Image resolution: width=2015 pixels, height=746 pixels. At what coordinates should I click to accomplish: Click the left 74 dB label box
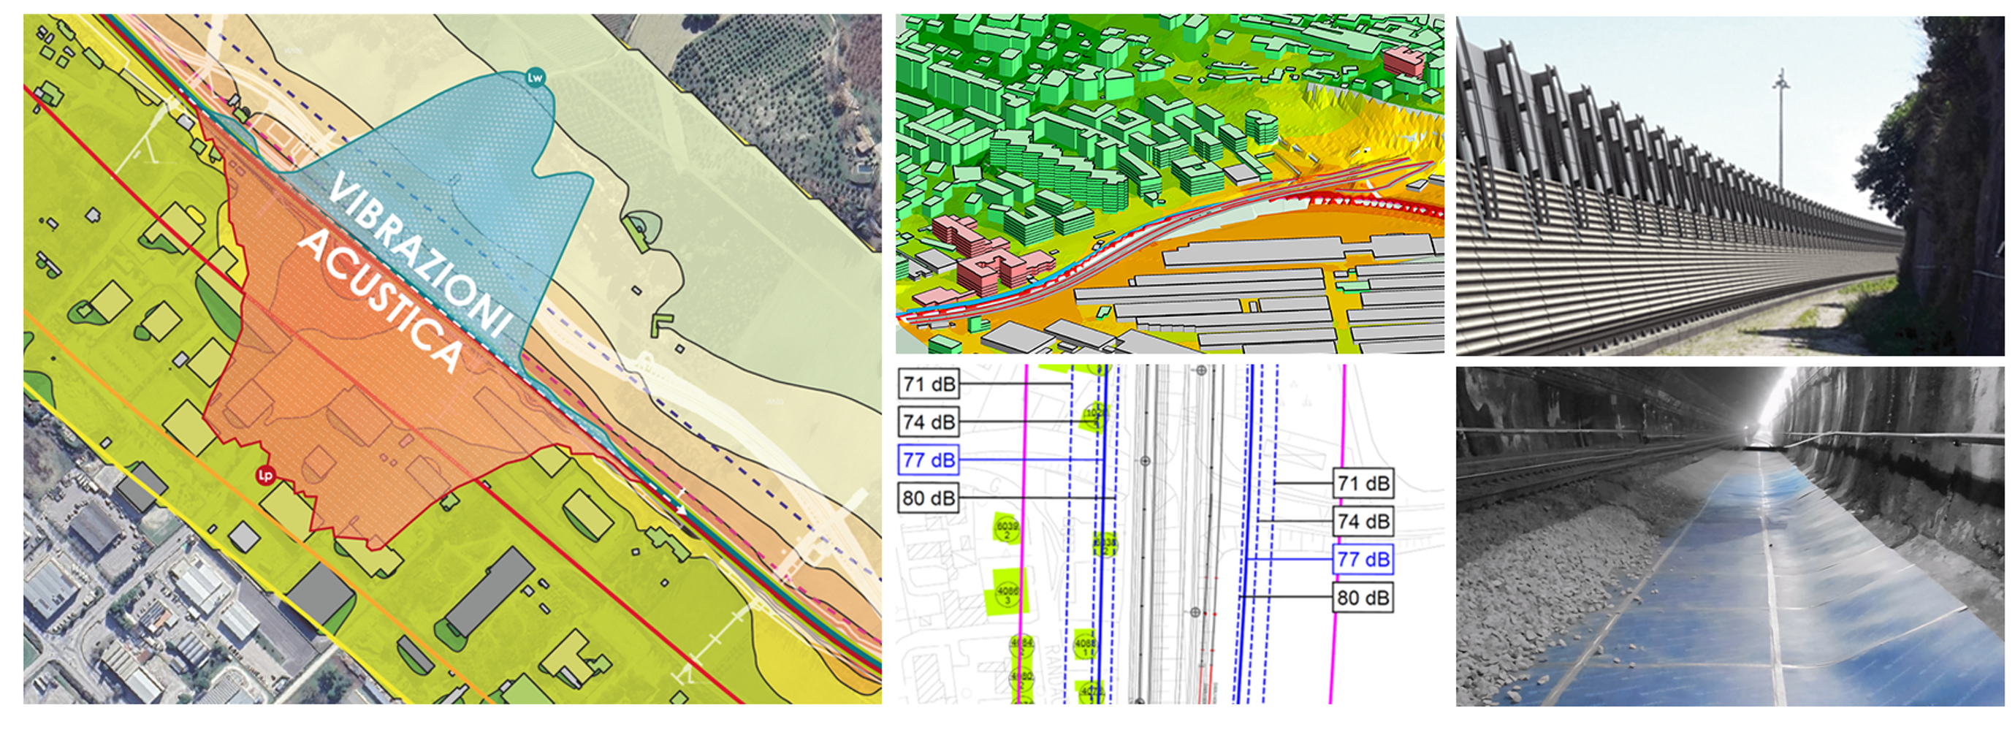(929, 422)
